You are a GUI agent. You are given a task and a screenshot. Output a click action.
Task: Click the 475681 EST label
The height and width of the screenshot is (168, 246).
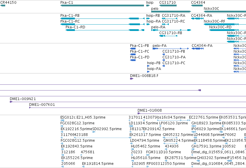click(88, 152)
